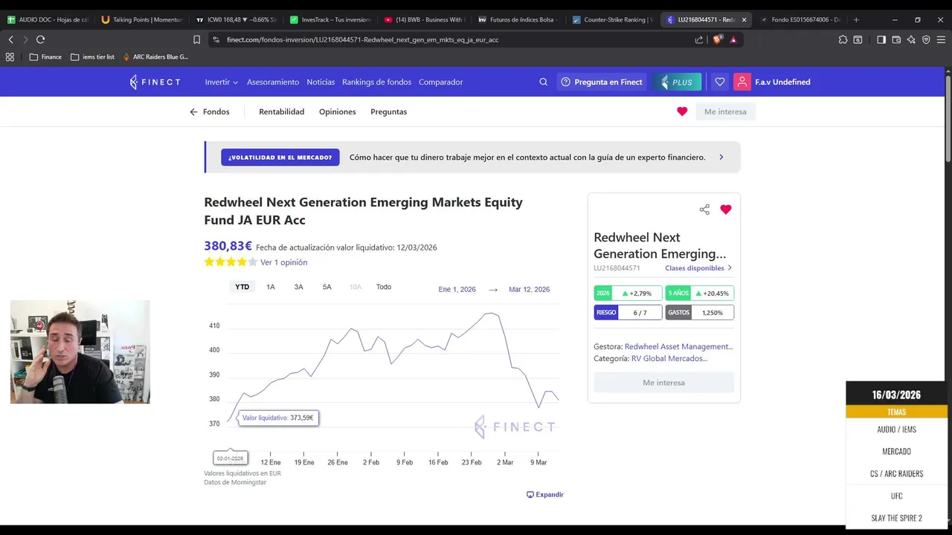The width and height of the screenshot is (952, 535).
Task: Select the 1A chart time range
Action: pyautogui.click(x=271, y=287)
